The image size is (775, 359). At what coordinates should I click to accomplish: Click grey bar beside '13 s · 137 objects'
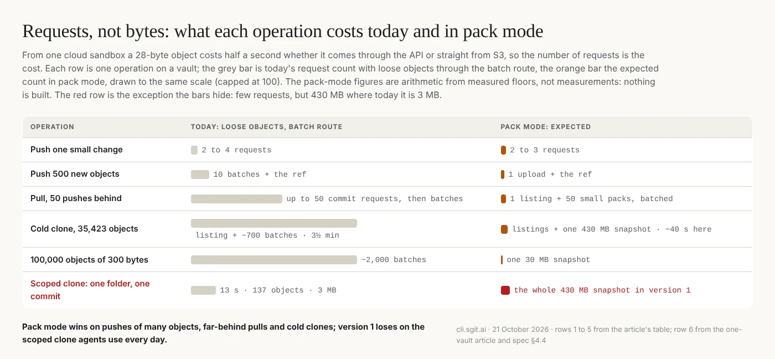tap(203, 290)
